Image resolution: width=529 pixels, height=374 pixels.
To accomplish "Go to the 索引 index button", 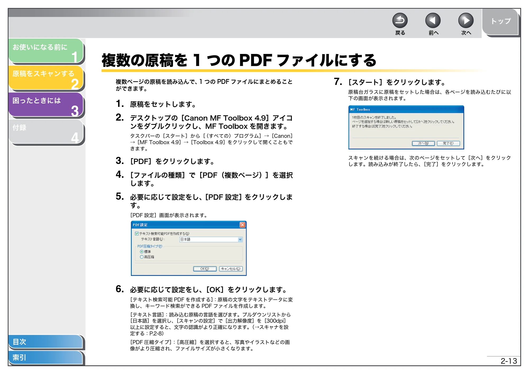I will 45,358.
